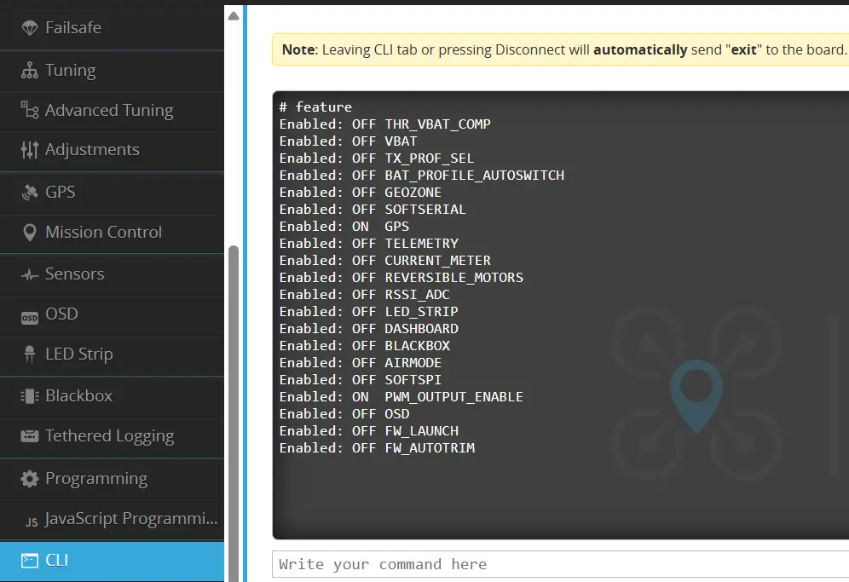Click the sidebar scrollbar thumb
This screenshot has height=582, width=849.
pyautogui.click(x=234, y=413)
